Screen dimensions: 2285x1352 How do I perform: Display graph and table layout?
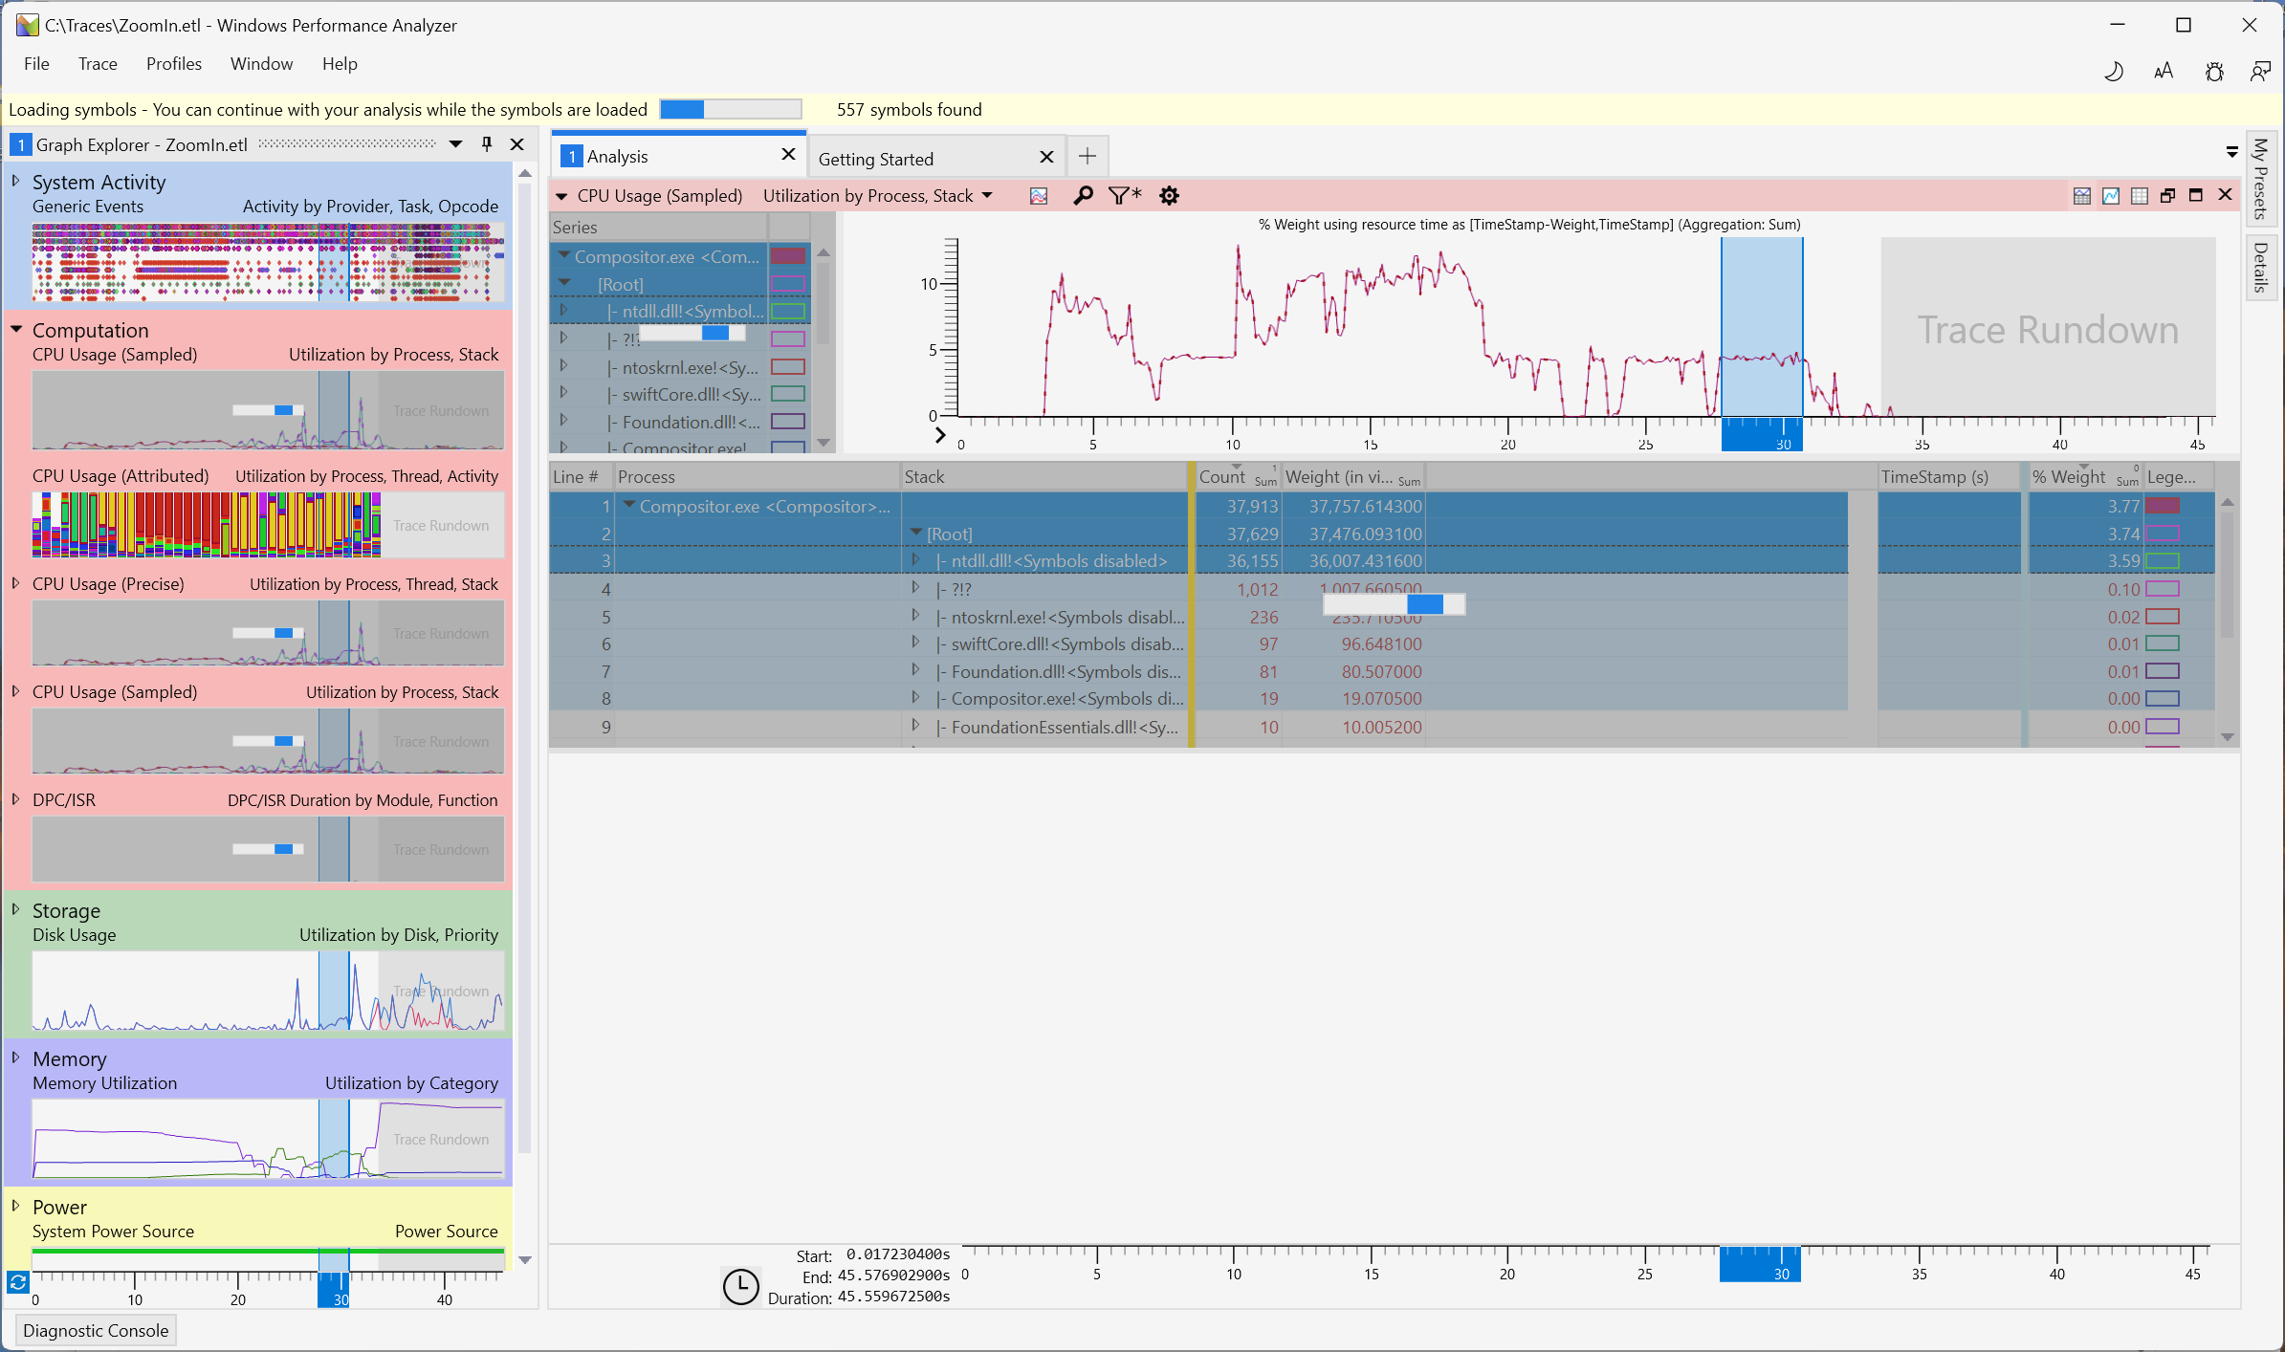coord(2082,196)
